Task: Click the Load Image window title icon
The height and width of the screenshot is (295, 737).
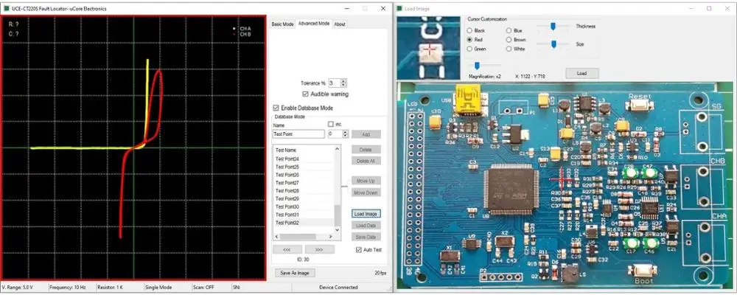Action: pyautogui.click(x=400, y=8)
